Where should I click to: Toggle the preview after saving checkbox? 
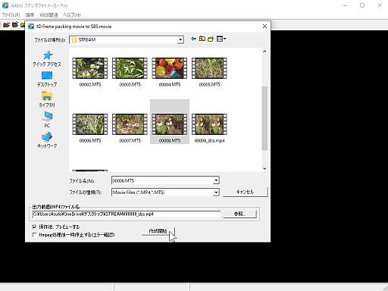(x=35, y=227)
